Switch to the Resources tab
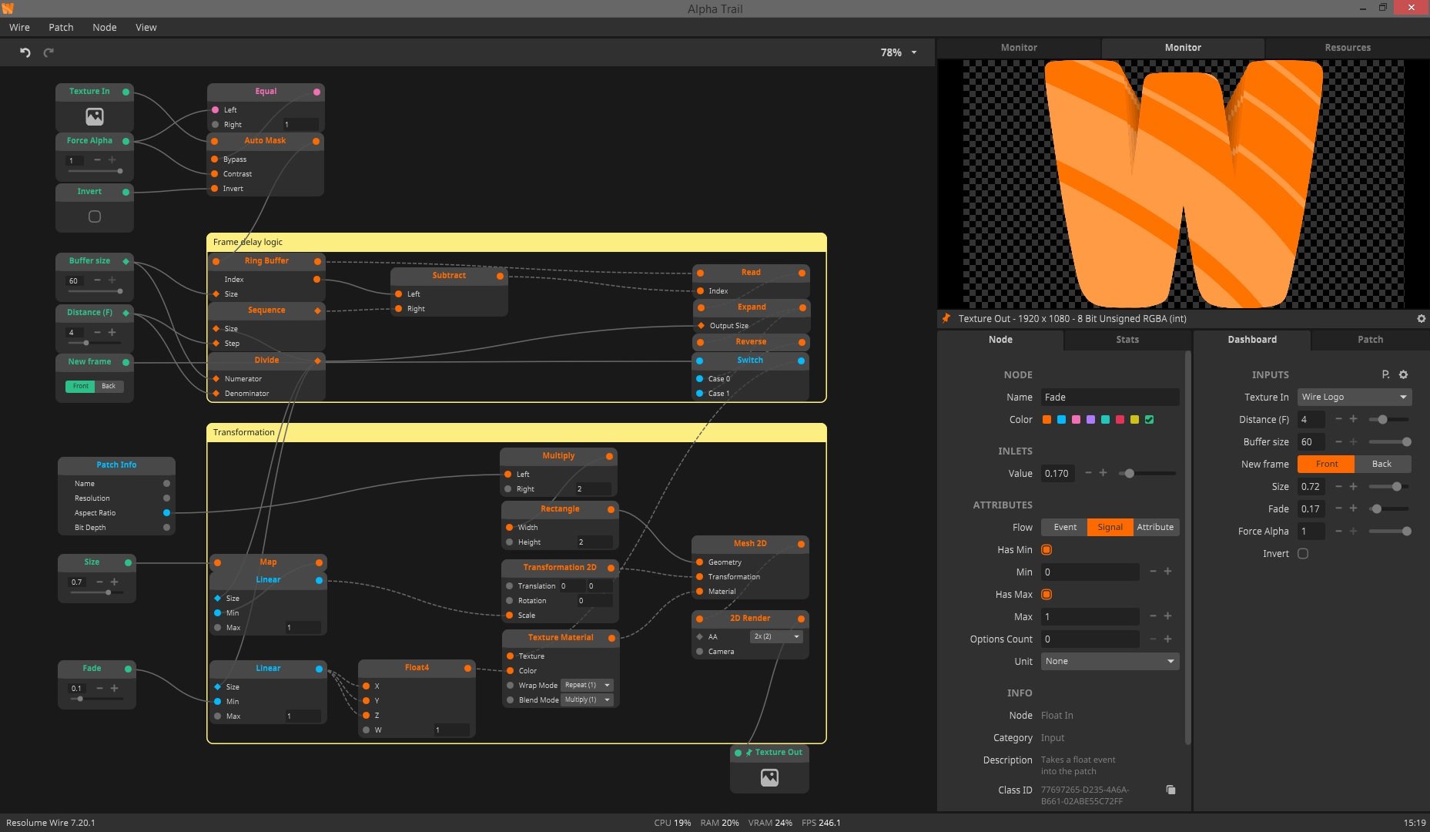The height and width of the screenshot is (832, 1430). pos(1347,47)
